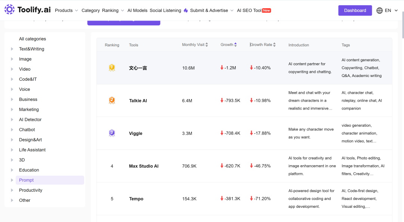Open the Products dropdown menu
The image size is (404, 222).
[66, 10]
